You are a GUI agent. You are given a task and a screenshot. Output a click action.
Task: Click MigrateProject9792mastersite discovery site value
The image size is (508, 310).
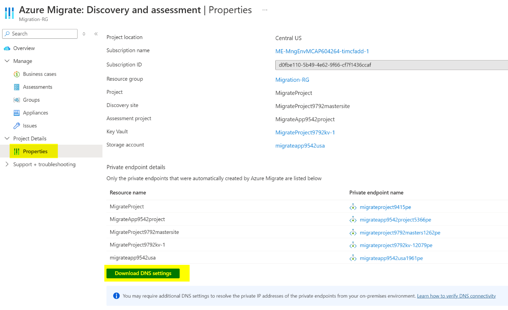pos(313,106)
